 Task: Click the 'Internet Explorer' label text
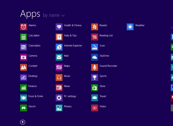[x=73, y=46]
